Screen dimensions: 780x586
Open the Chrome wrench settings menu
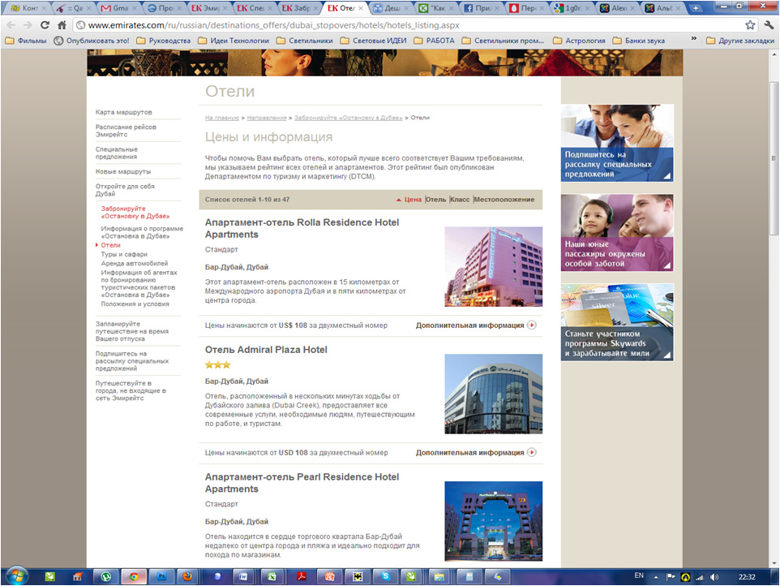click(769, 25)
